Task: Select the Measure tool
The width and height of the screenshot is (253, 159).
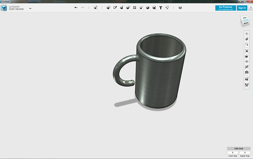Action: (154, 8)
